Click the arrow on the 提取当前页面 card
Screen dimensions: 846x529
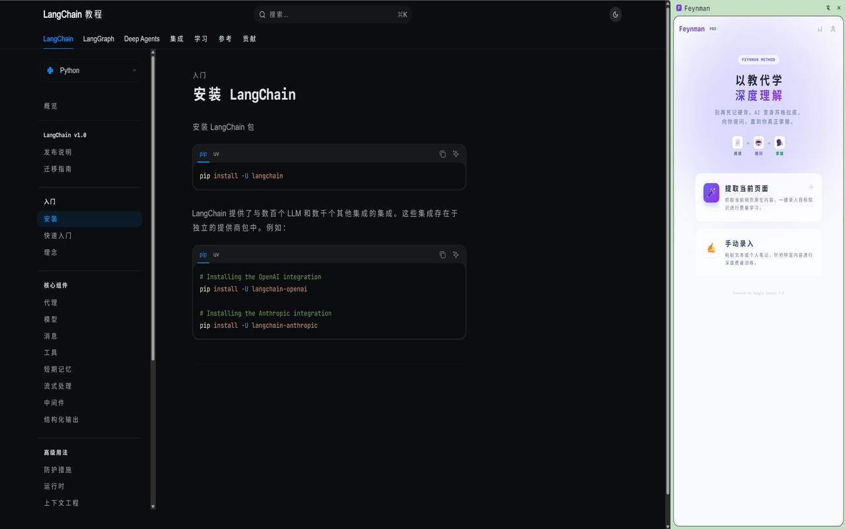point(811,188)
